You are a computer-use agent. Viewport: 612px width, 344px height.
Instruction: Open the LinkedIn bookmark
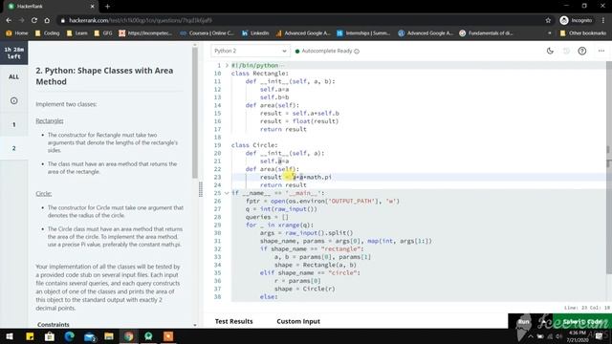pyautogui.click(x=255, y=33)
